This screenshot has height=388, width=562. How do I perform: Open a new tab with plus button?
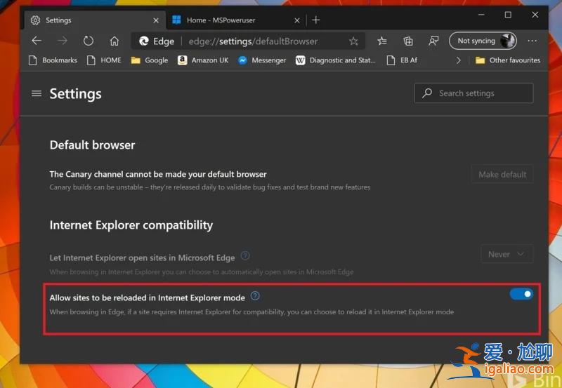pyautogui.click(x=315, y=20)
